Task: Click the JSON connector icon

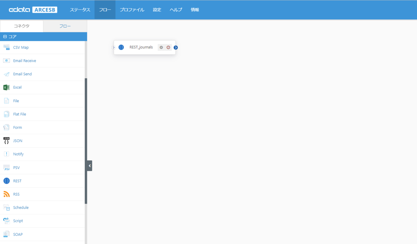Action: (x=6, y=141)
